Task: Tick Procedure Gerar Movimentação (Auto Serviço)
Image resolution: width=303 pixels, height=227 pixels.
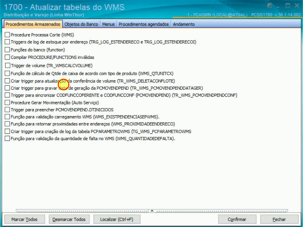Action: point(7,102)
